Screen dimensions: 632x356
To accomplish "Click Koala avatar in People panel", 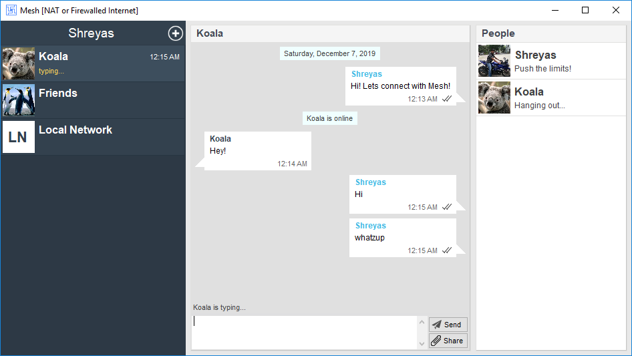I will coord(494,98).
